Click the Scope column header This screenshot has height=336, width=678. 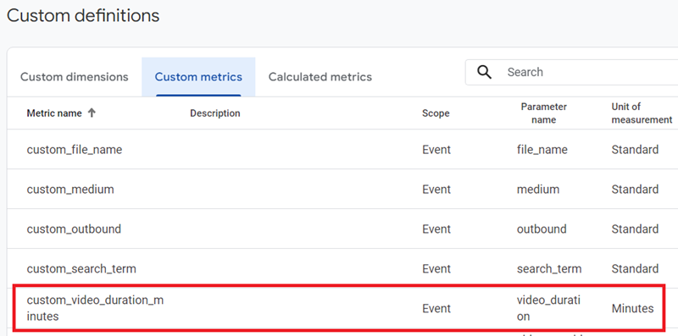coord(436,113)
